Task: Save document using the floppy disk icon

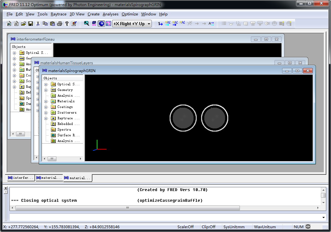Action: pos(31,24)
